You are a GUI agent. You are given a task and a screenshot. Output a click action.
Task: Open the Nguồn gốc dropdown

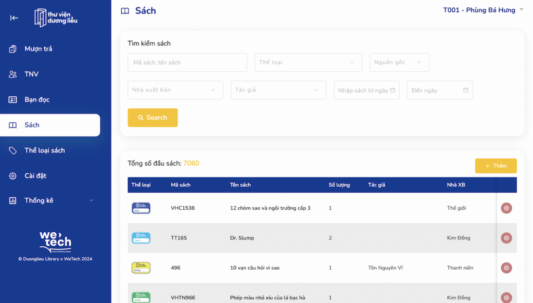coord(399,62)
